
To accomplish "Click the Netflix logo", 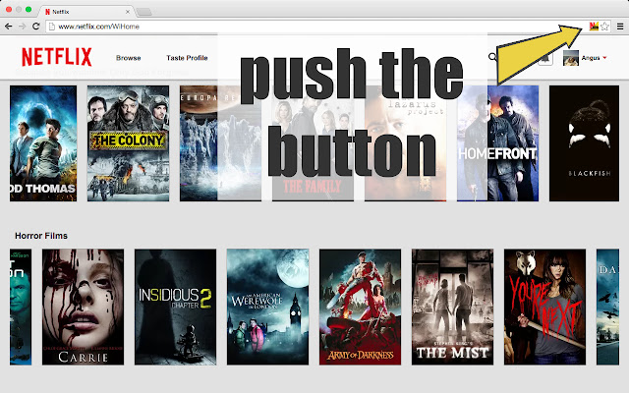I will [57, 57].
